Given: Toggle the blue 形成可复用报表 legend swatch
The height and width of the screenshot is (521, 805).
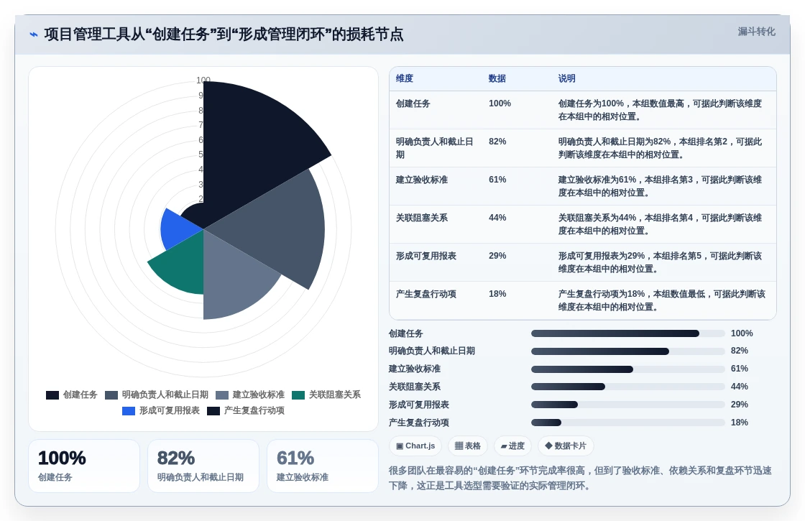Looking at the screenshot, I should [x=129, y=410].
